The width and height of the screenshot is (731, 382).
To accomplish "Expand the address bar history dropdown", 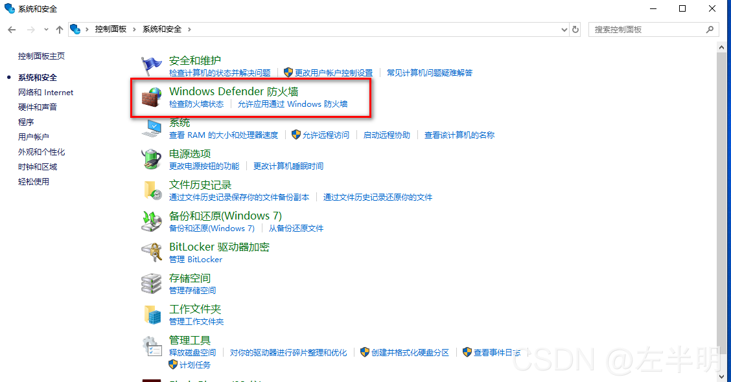I will (564, 29).
